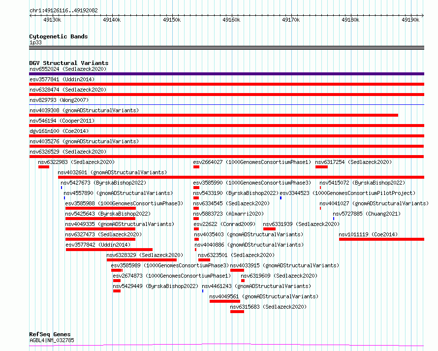The width and height of the screenshot is (438, 351).
Task: Click the red bar under nsv6328329
Action: pos(142,260)
